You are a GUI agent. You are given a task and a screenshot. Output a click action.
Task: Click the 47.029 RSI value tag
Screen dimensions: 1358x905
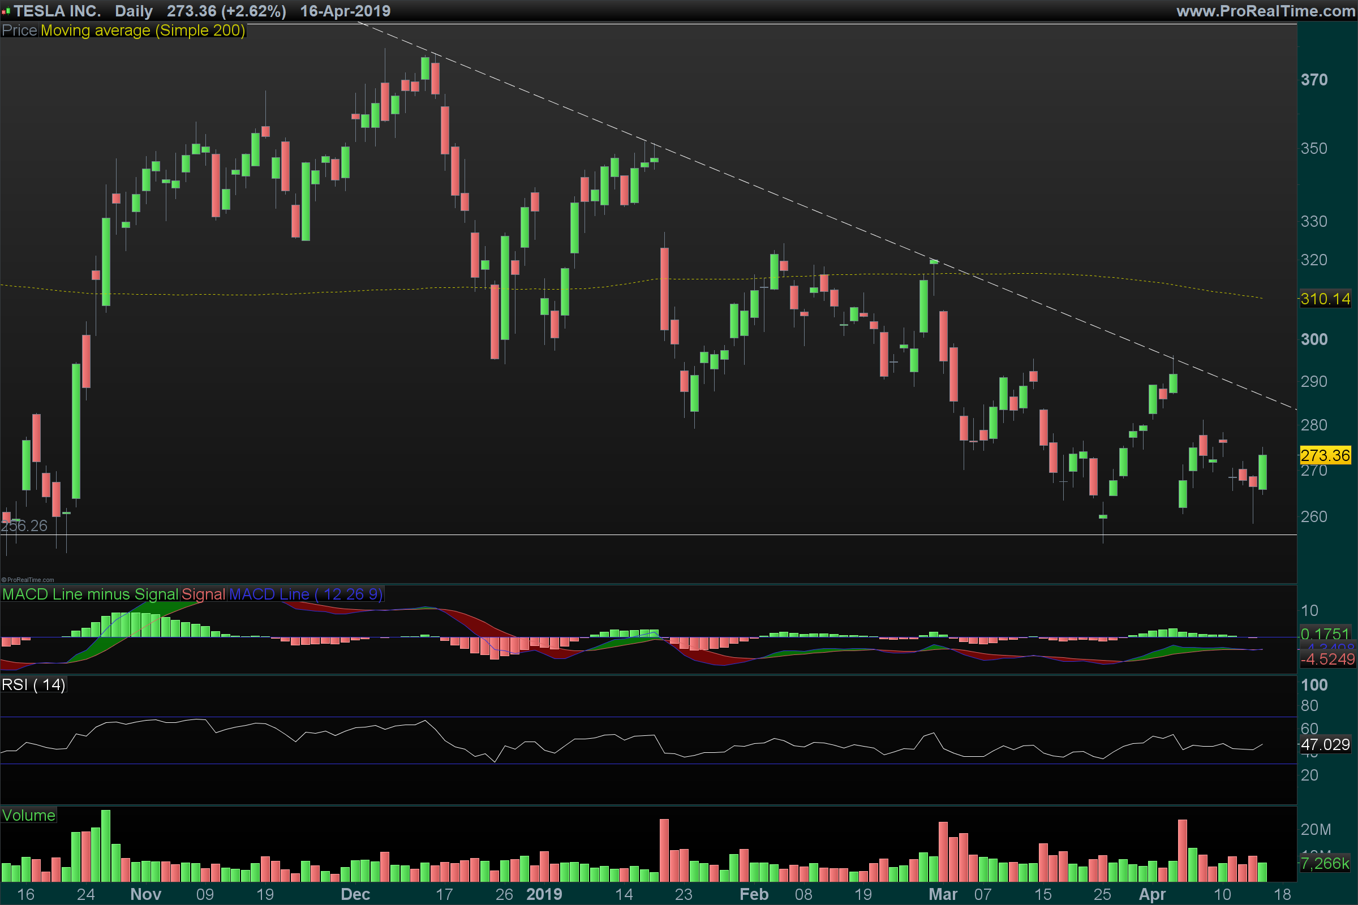pyautogui.click(x=1325, y=744)
